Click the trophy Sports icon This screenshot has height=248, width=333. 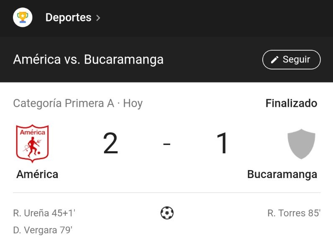[23, 17]
